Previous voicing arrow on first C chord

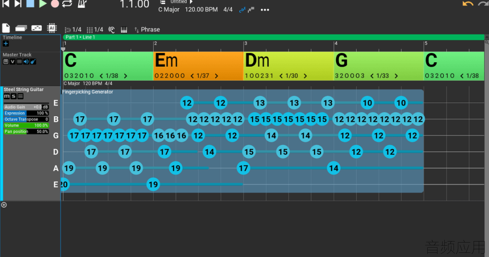[101, 76]
